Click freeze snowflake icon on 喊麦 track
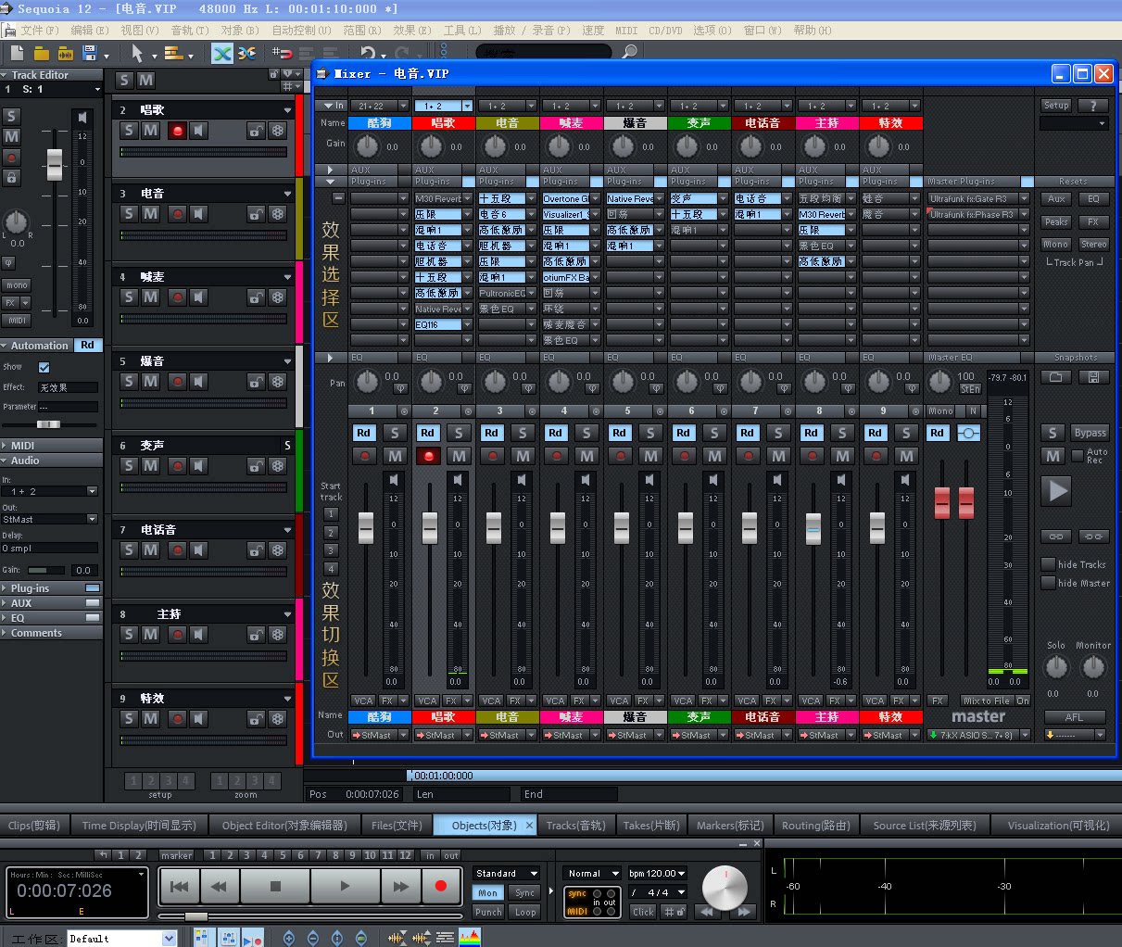This screenshot has height=947, width=1122. [x=277, y=297]
